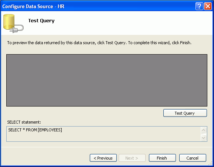Click the SELECT statement scroll down arrow
The height and width of the screenshot is (167, 214).
[x=203, y=138]
